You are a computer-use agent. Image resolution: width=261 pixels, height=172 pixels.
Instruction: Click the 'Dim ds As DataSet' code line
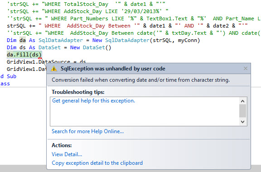(x=59, y=47)
